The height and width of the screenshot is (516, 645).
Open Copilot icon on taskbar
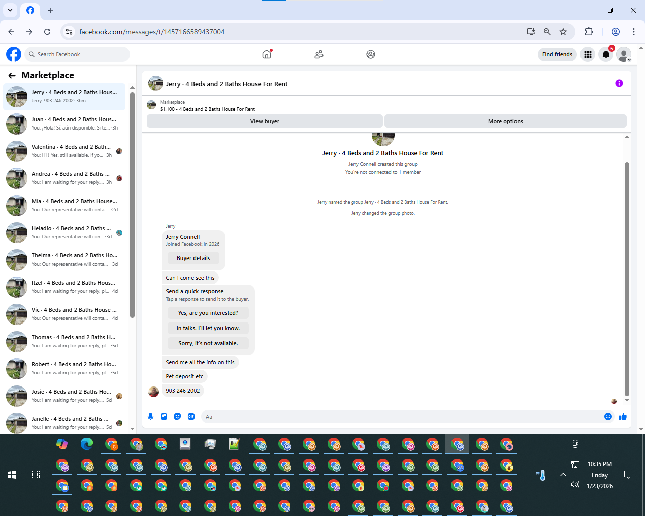point(62,444)
